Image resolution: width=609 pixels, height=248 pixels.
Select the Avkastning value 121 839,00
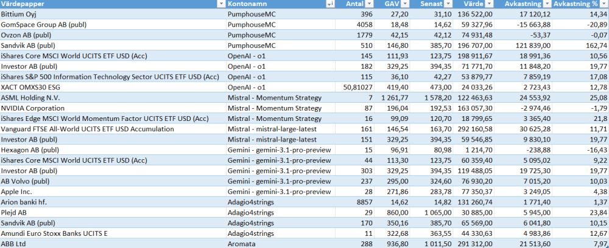(x=523, y=46)
